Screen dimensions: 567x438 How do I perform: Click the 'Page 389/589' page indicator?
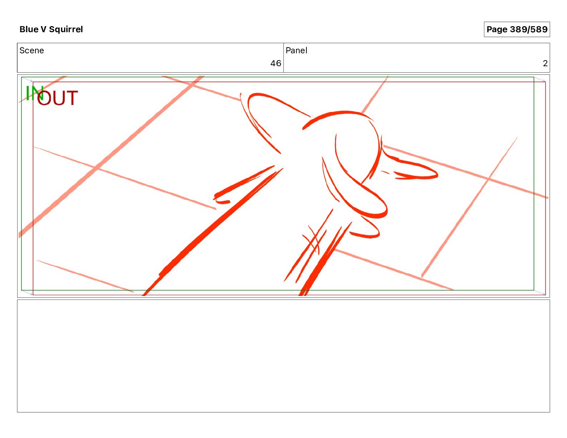point(517,29)
